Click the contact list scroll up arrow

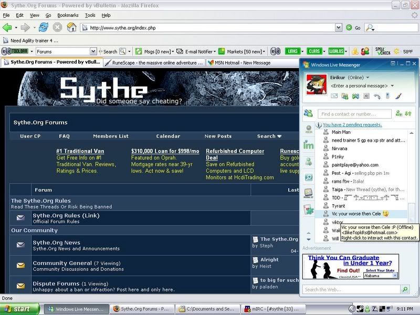[x=411, y=133]
